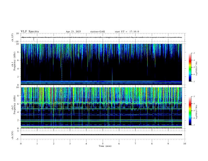Click the ch.3 black signal band
The image size is (208, 161).
[x=101, y=135]
